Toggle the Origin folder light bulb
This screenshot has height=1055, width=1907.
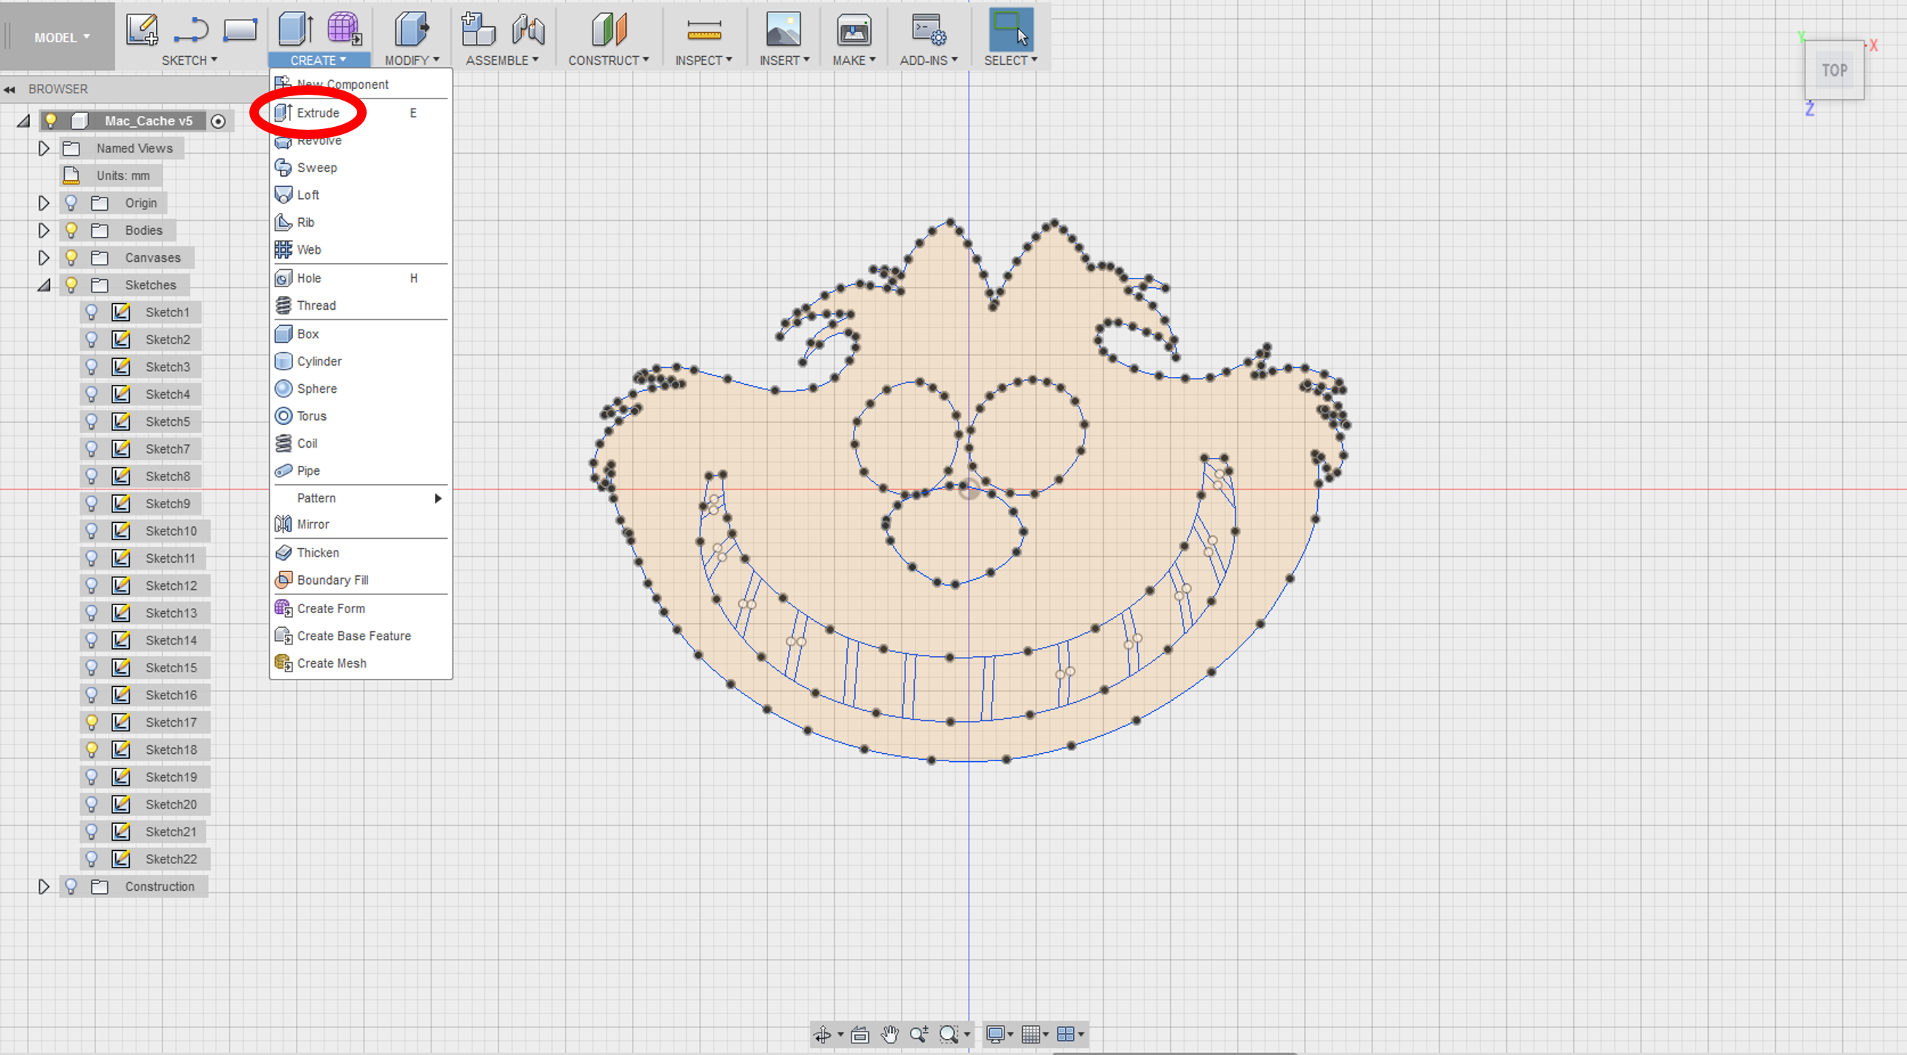click(71, 203)
